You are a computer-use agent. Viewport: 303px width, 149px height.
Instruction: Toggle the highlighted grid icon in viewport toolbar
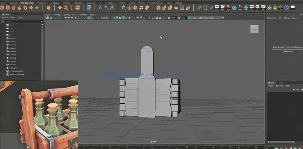pos(90,18)
